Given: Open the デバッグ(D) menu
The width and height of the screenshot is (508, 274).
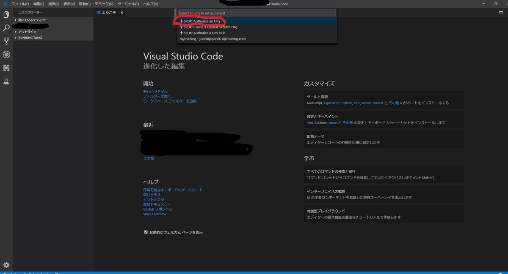Looking at the screenshot, I should [104, 4].
